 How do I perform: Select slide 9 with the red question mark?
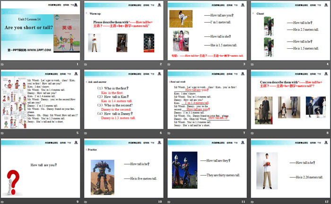pos(40,168)
